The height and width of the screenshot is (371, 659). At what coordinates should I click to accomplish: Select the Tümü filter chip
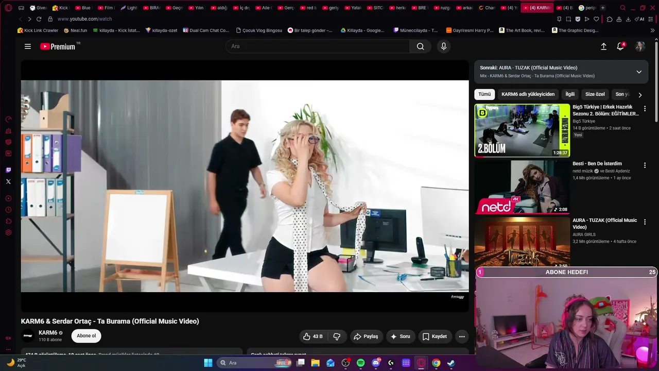point(484,94)
